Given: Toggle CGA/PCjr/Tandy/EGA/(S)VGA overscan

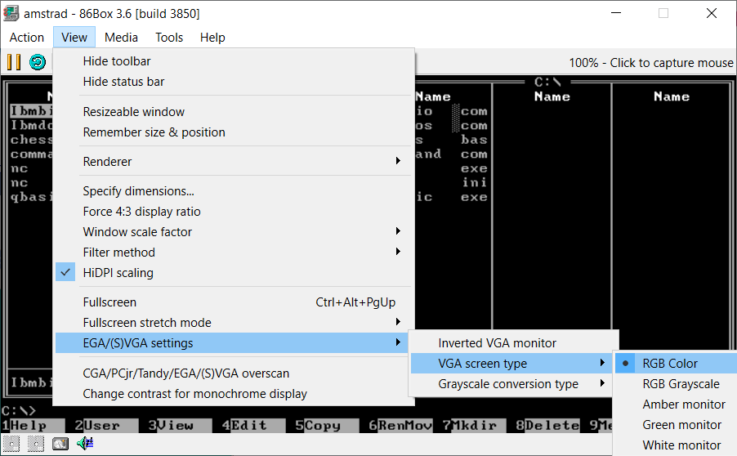Looking at the screenshot, I should click(x=233, y=373).
